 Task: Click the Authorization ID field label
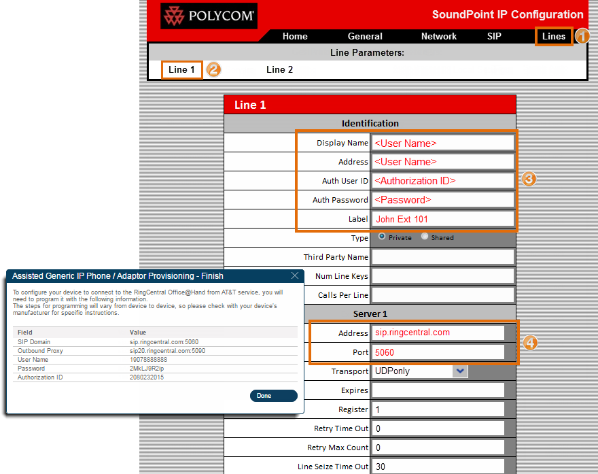pos(40,377)
